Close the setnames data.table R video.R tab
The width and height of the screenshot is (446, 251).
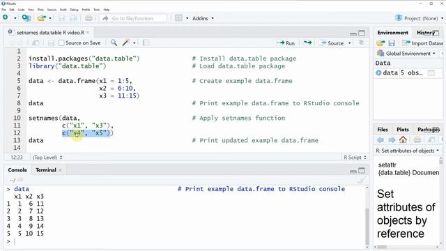pos(88,33)
